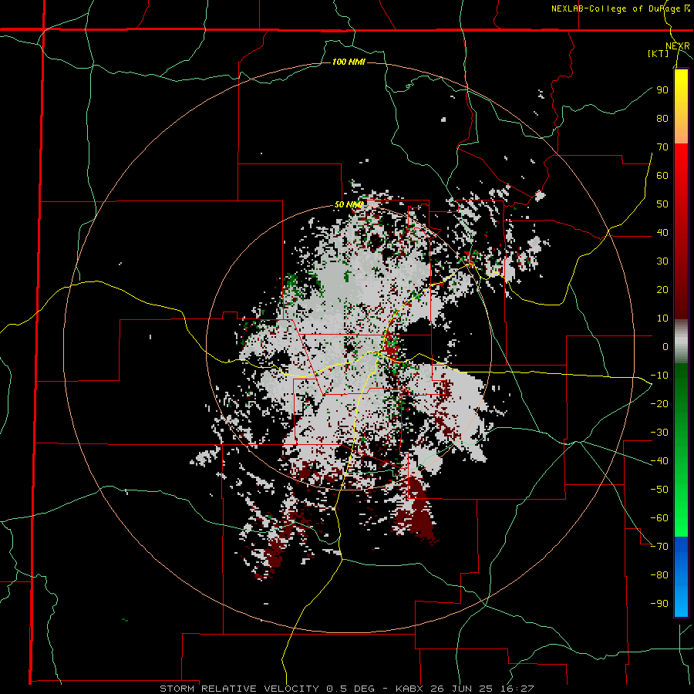694x694 pixels.
Task: Click the 'STORM RELATIVE VELOCITY 0.5 DEG' caption
Action: 267,689
